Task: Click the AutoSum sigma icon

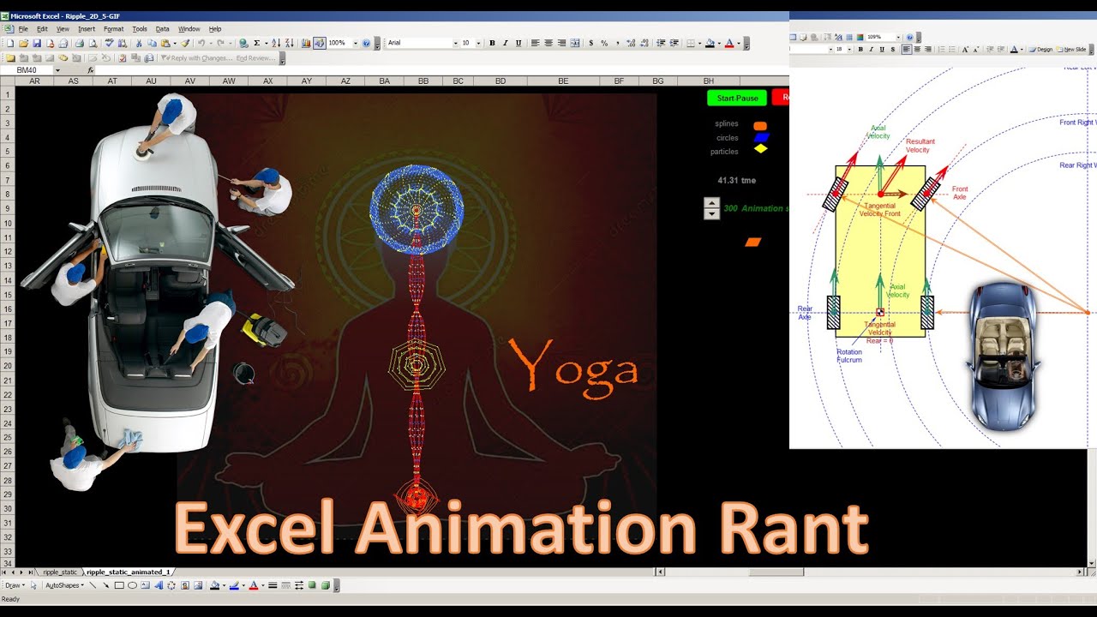Action: coord(257,43)
